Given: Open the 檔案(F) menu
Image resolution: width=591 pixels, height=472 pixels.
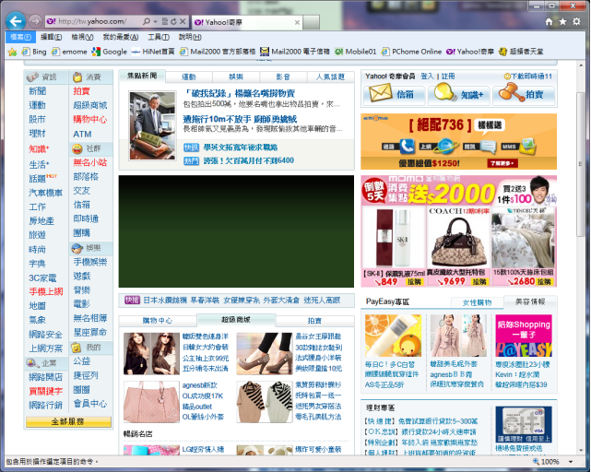Looking at the screenshot, I should [20, 37].
